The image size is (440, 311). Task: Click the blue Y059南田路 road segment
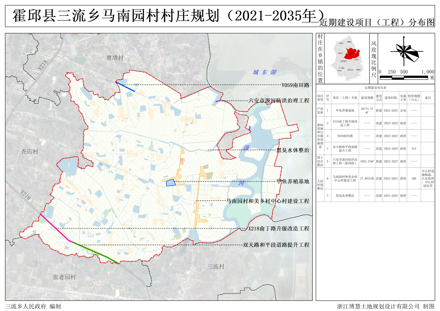tap(125, 86)
